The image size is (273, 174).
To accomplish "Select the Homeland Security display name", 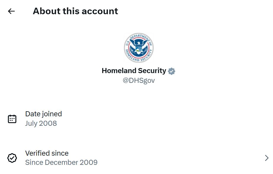I will pyautogui.click(x=134, y=71).
